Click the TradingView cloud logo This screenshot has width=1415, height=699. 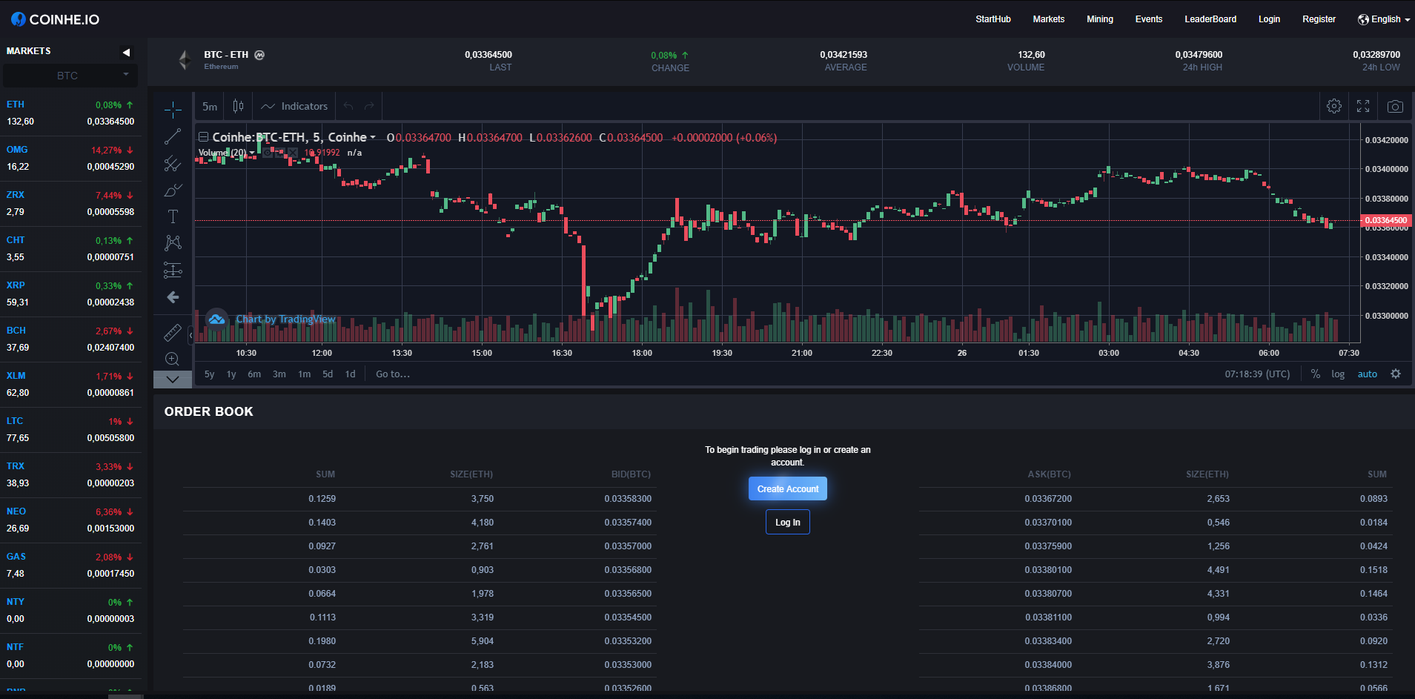pos(216,319)
